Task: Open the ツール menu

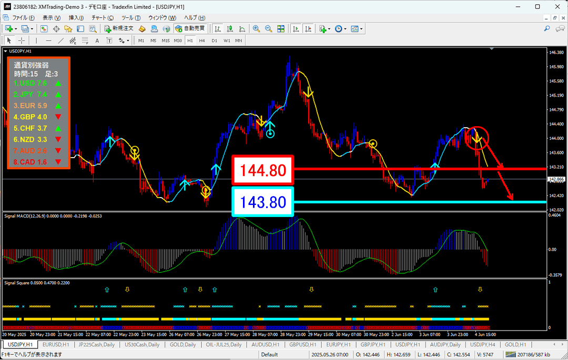Action: tap(131, 18)
